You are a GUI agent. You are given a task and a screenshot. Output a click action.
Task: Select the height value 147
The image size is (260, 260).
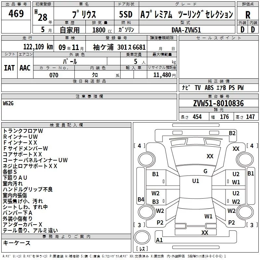(x=250, y=117)
